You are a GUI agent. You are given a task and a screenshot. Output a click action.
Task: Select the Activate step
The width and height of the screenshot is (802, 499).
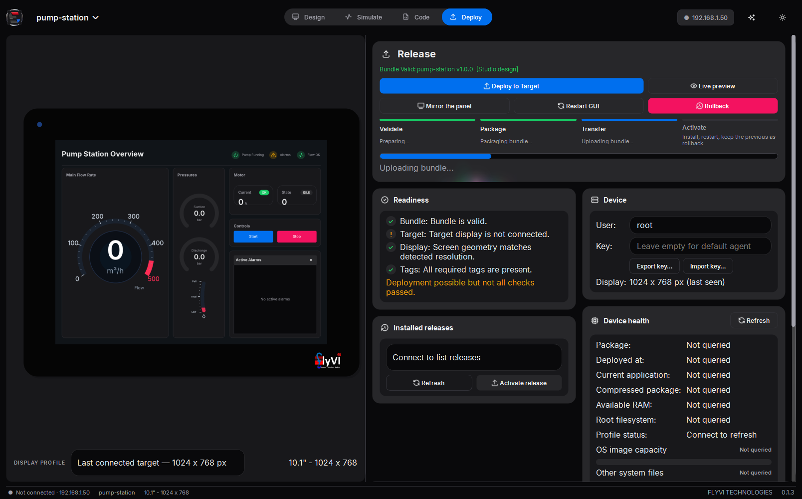point(730,132)
